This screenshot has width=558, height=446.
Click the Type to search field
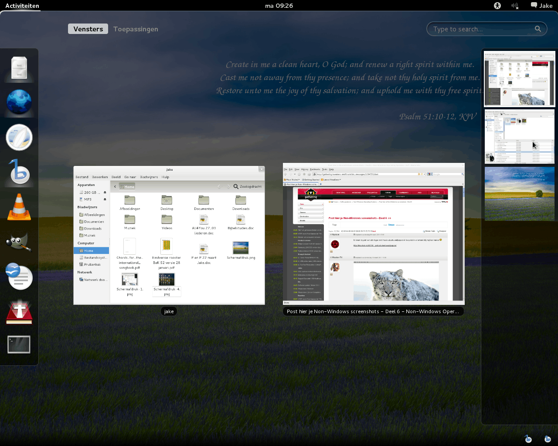pyautogui.click(x=487, y=29)
